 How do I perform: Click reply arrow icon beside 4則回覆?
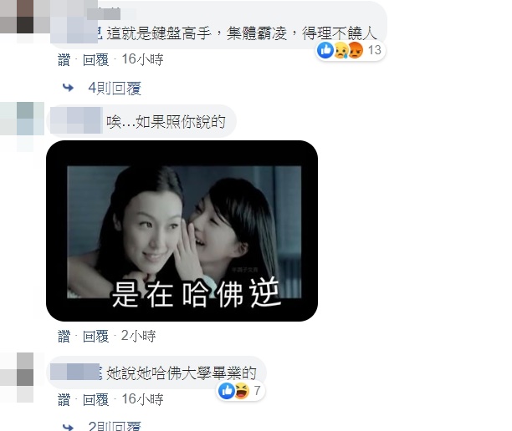(68, 88)
